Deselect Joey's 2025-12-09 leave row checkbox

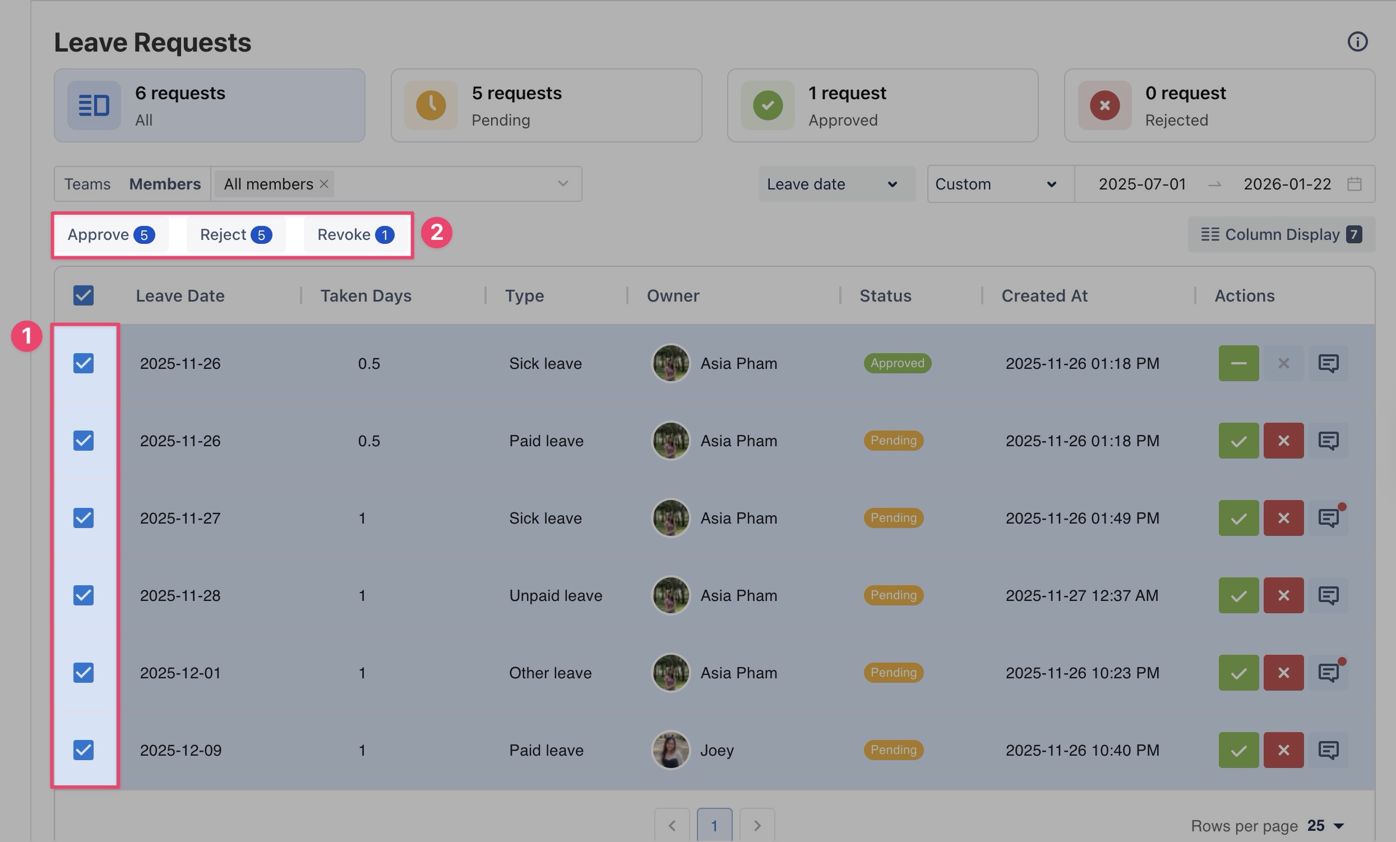[84, 750]
